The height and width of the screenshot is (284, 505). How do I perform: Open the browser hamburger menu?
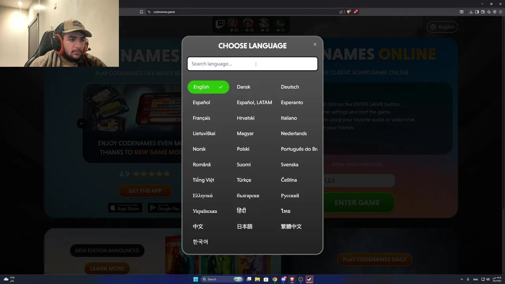(x=501, y=12)
